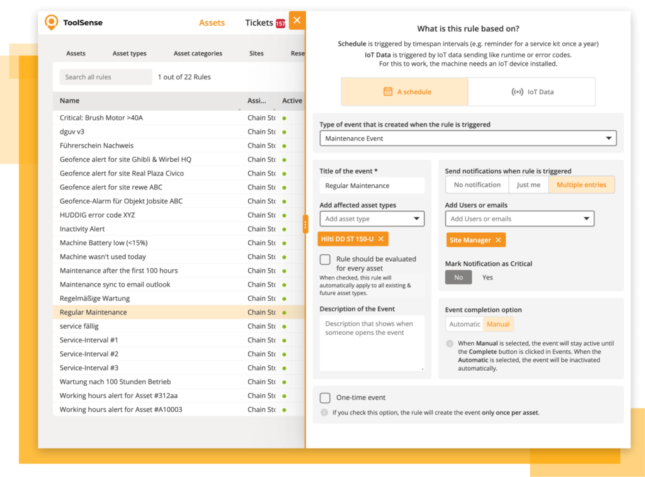
Task: Expand the Add asset type dropdown
Action: point(372,219)
